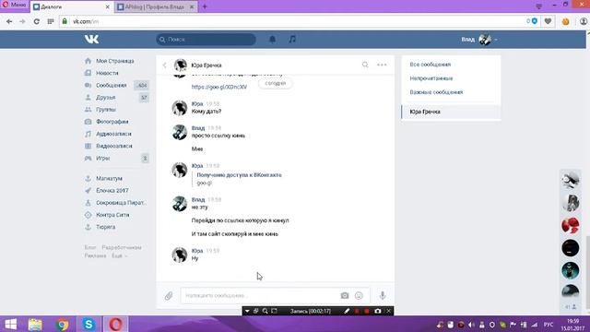Open the Сокровища Пират game link

tap(121, 203)
